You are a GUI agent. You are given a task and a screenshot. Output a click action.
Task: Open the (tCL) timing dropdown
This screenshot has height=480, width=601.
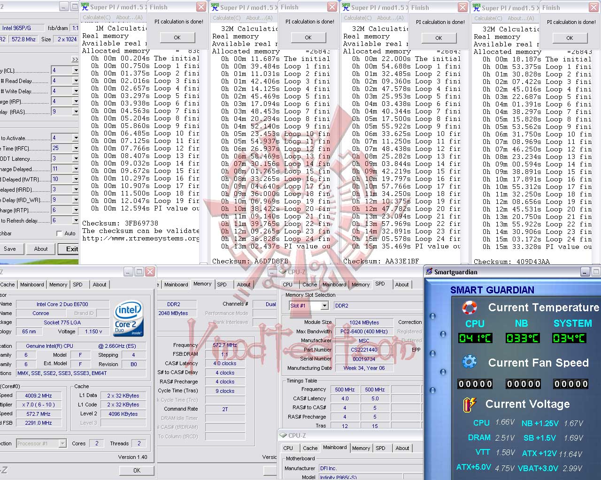pyautogui.click(x=76, y=70)
